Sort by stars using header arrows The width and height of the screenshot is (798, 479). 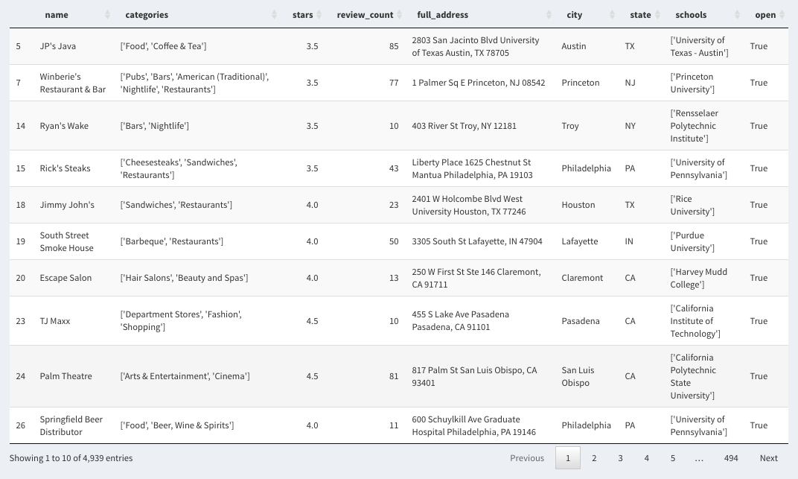[319, 15]
